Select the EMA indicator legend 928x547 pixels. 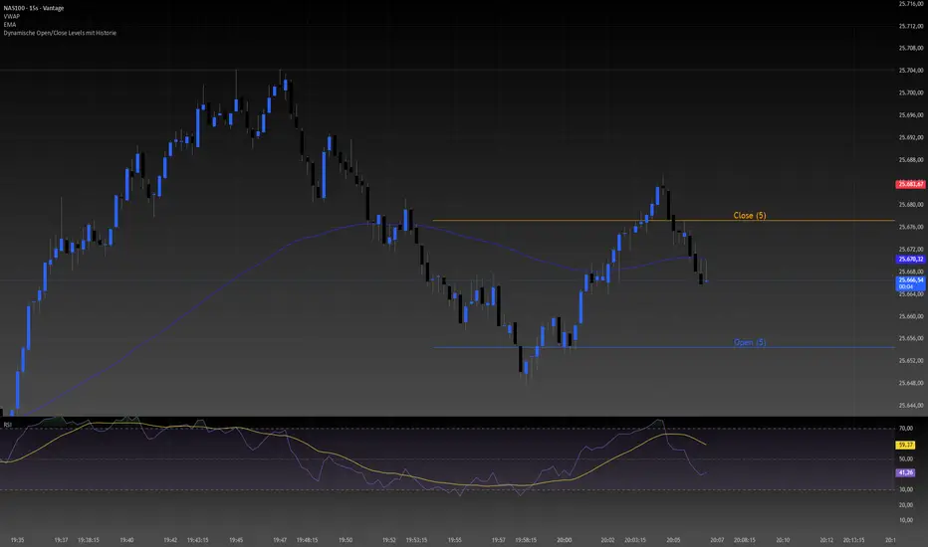[10, 25]
